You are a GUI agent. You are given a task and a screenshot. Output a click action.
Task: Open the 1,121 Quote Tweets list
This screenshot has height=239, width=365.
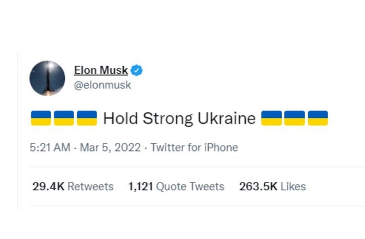176,186
